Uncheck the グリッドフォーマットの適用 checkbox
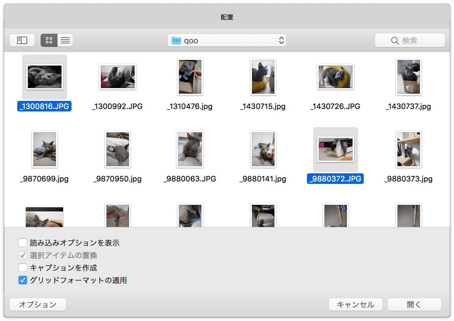Image resolution: width=454 pixels, height=321 pixels. coord(23,280)
